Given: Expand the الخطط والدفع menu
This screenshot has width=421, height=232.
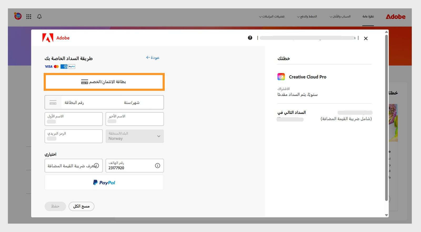Looking at the screenshot, I should (x=307, y=17).
